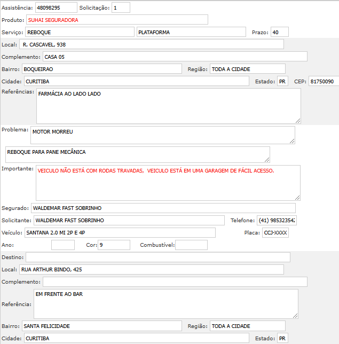Click the Referências textarea FARMÁCIA AO LADO LADO
This screenshot has height=344, width=339.
tap(168, 106)
